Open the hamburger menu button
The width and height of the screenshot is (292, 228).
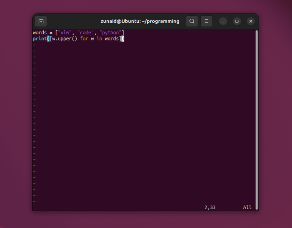click(206, 21)
